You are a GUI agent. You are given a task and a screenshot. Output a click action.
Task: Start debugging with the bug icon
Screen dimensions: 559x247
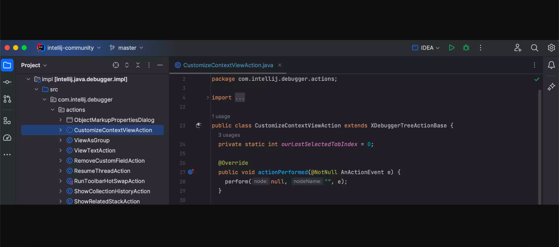click(466, 48)
